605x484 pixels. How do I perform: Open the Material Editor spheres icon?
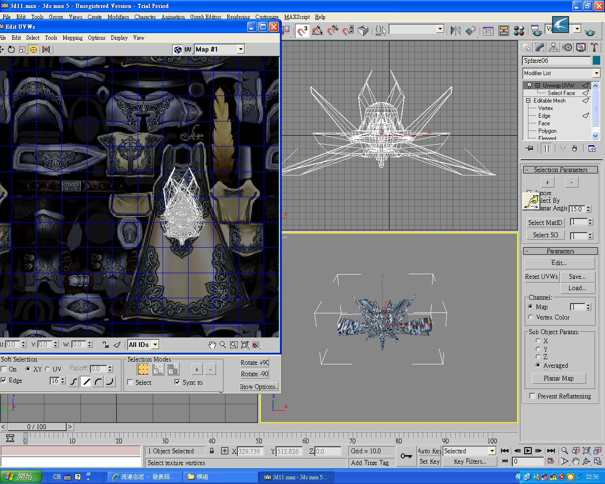[519, 31]
